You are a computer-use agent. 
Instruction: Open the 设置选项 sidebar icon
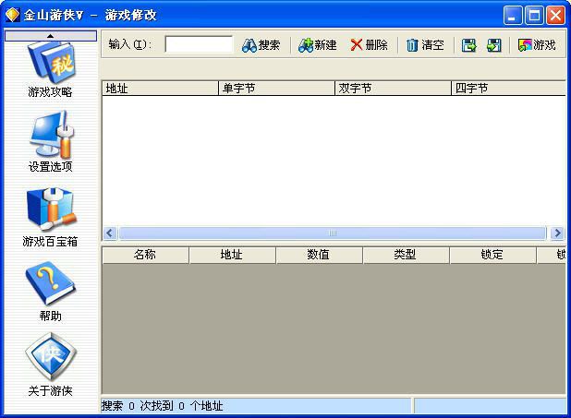(x=51, y=142)
